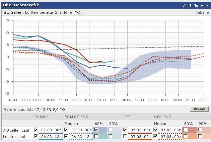The height and width of the screenshot is (142, 211).
Task: Open help via the question mark icon
Action: (x=190, y=6)
